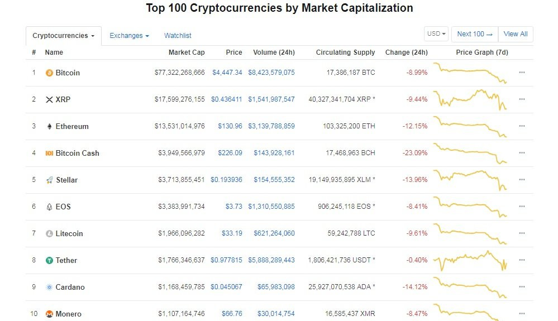The width and height of the screenshot is (558, 321).
Task: Click the Monero logo icon
Action: tap(49, 314)
